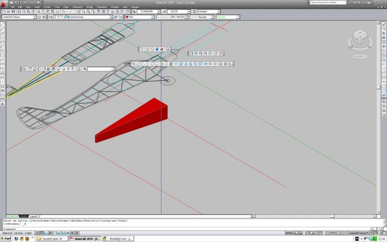387x242 pixels.
Task: Click the cyan color swatch of layer pomocnicza
Action: (x=68, y=17)
